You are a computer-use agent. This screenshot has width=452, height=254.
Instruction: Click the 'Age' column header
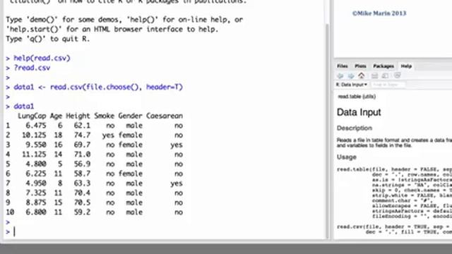pos(56,116)
